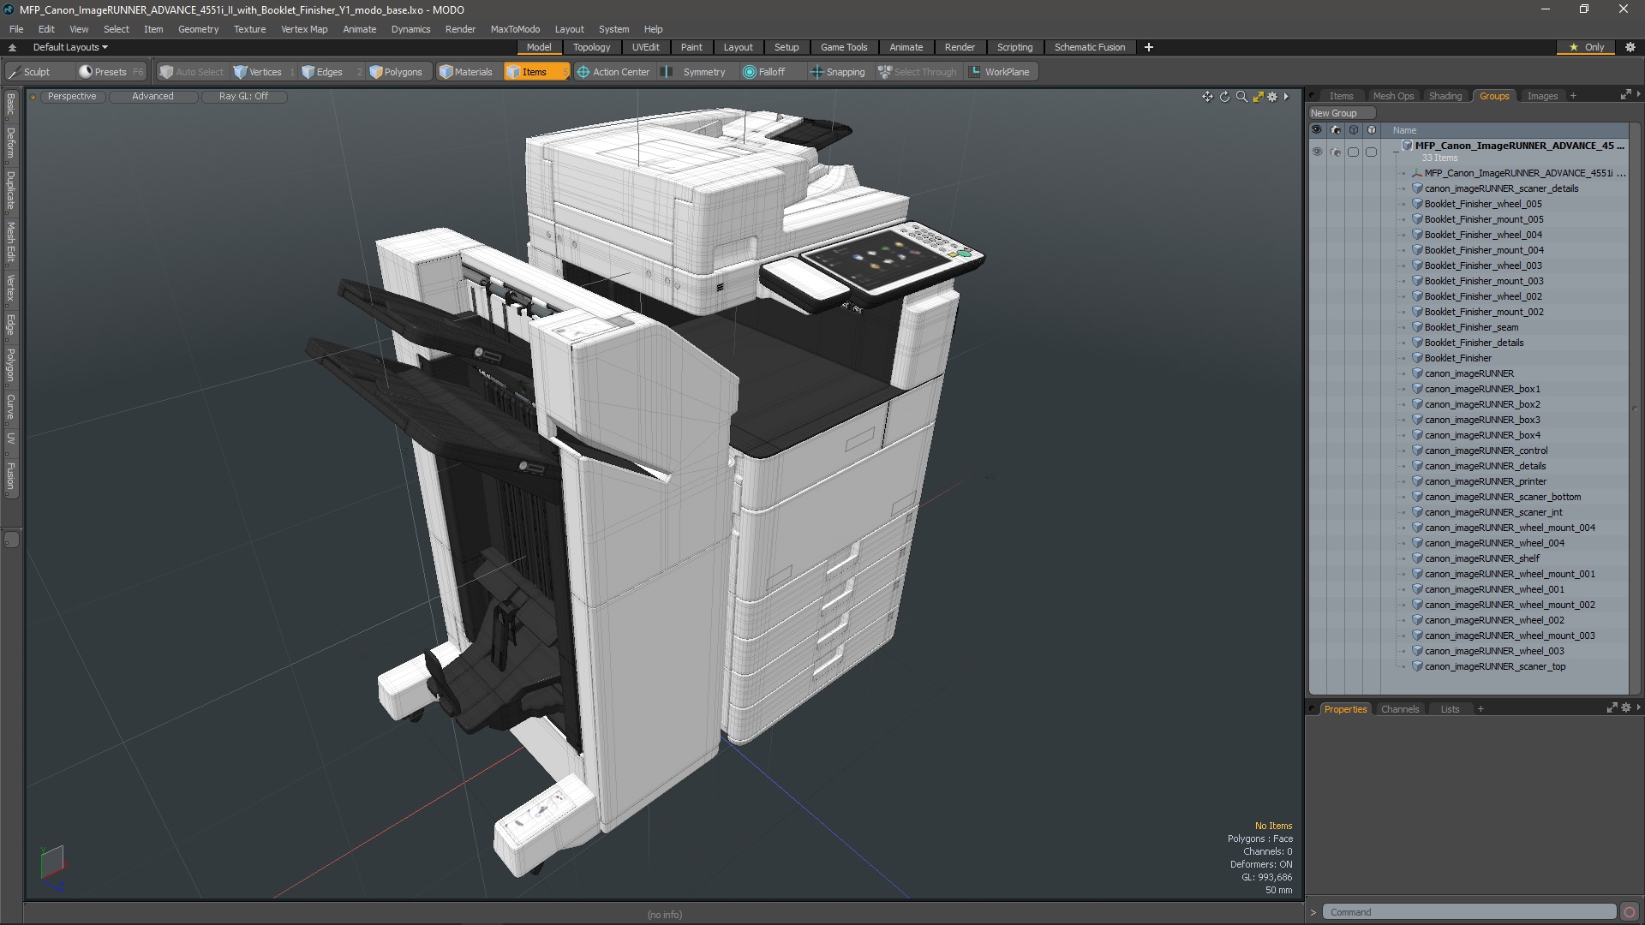Open the MaxToModo menu

pos(515,29)
